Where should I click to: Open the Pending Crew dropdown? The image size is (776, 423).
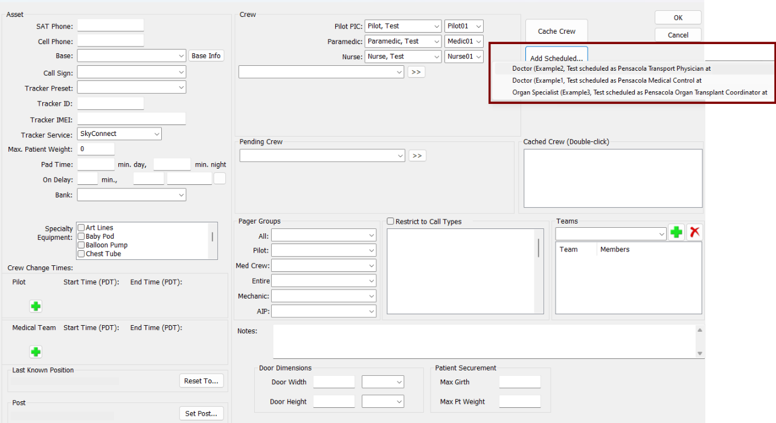tap(322, 156)
